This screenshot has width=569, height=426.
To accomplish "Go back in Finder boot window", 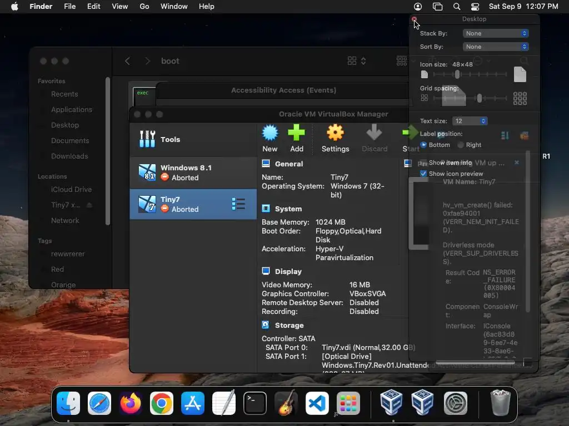I will coord(127,61).
